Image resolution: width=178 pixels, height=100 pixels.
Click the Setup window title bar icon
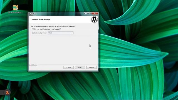point(30,14)
